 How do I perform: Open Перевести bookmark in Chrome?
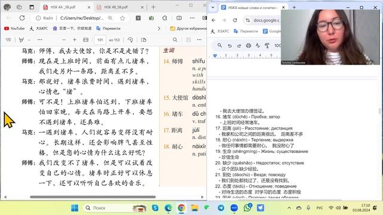pos(246,31)
